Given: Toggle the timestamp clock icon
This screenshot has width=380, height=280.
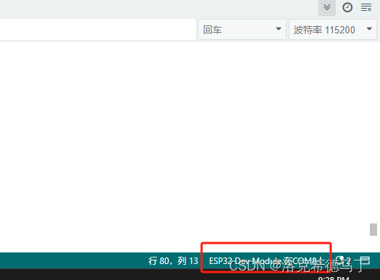Looking at the screenshot, I should pos(347,7).
